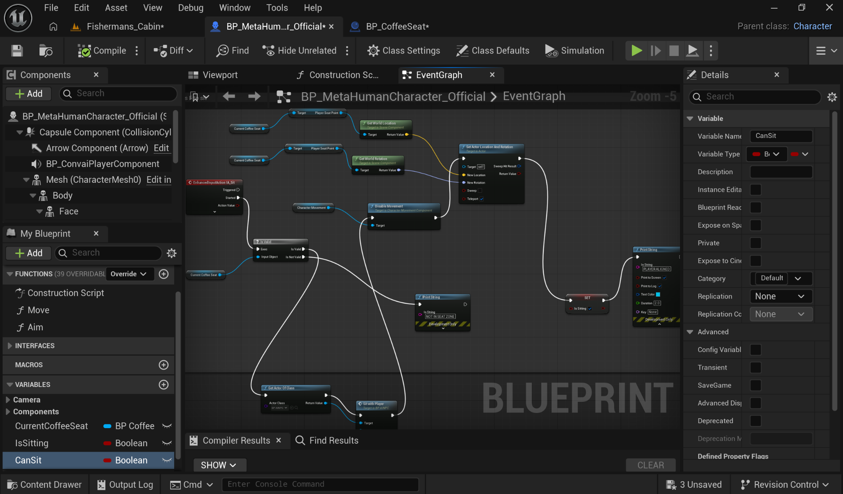Open the Category Default dropdown
Viewport: 843px width, 494px height.
[x=781, y=278]
